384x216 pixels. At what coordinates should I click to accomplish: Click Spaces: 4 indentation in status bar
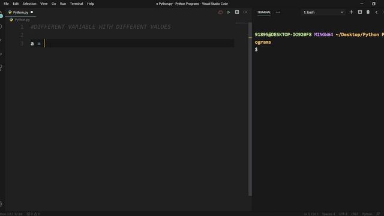[328, 214]
